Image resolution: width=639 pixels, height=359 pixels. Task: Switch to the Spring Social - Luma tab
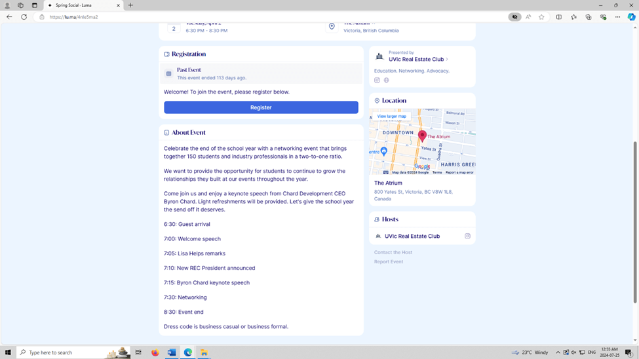(x=82, y=5)
